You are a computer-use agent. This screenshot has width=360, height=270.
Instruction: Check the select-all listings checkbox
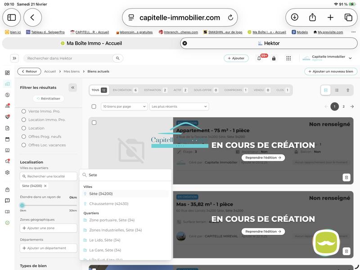point(94,107)
